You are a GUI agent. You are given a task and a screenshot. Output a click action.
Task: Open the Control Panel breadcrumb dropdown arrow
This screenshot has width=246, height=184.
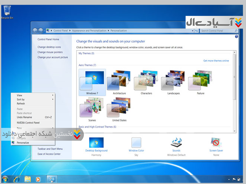[70, 31]
